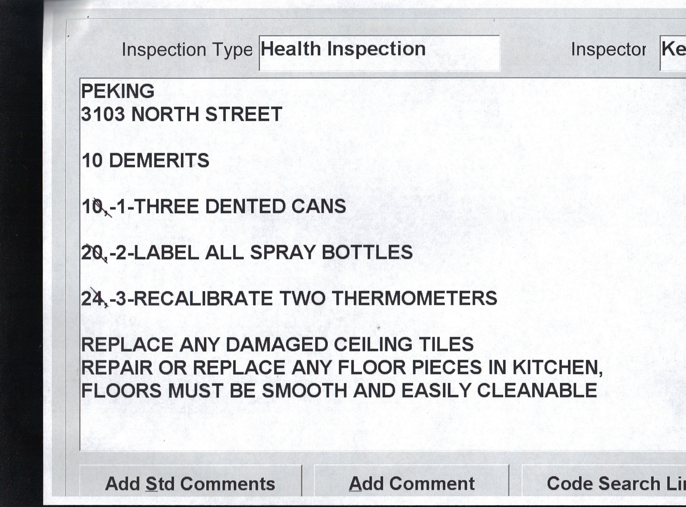
Task: Click the Inspector label
Action: click(608, 50)
